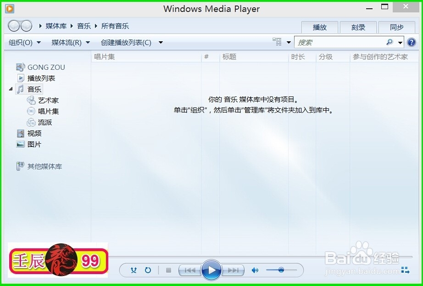
Task: Toggle repeat playback
Action: tap(148, 270)
